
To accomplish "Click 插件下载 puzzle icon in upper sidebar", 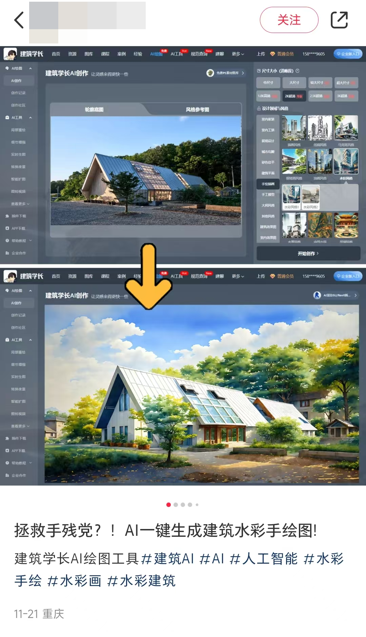I will 7,216.
